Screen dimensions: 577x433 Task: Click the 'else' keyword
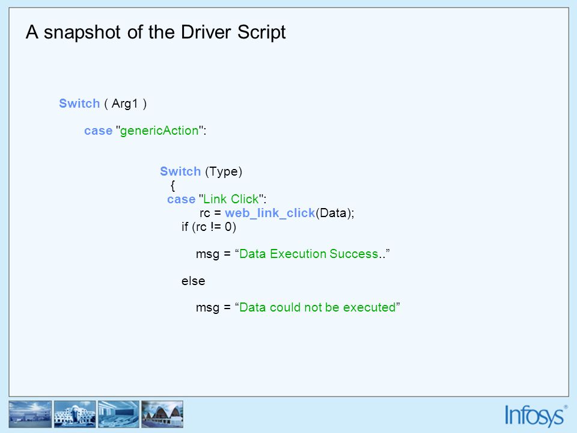193,281
